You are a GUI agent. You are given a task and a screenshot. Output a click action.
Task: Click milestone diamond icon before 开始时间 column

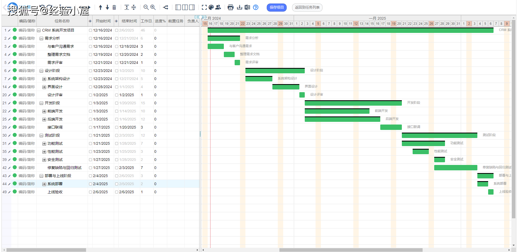pos(90,21)
